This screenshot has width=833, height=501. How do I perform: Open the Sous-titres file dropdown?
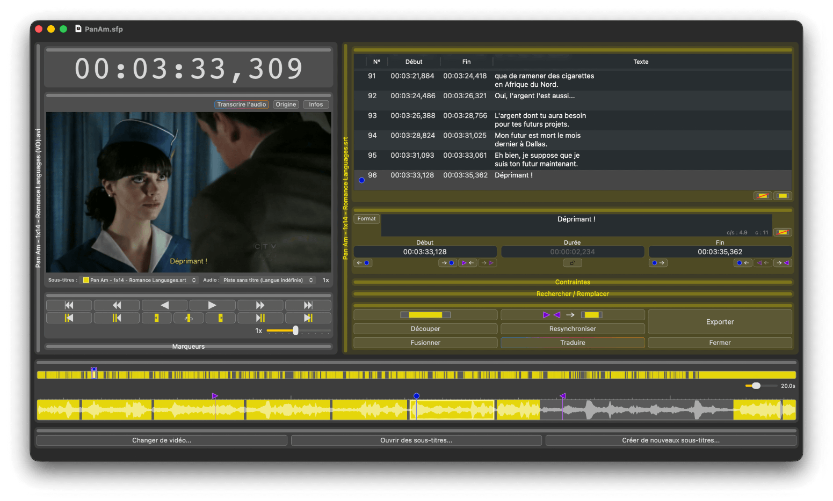[x=140, y=280]
